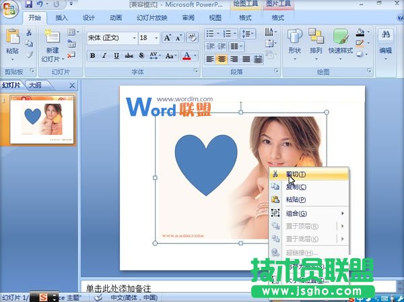Screen dimensions: 404x302
Task: Open Customize Quick Access Toolbar dropdown
Action: coord(71,4)
